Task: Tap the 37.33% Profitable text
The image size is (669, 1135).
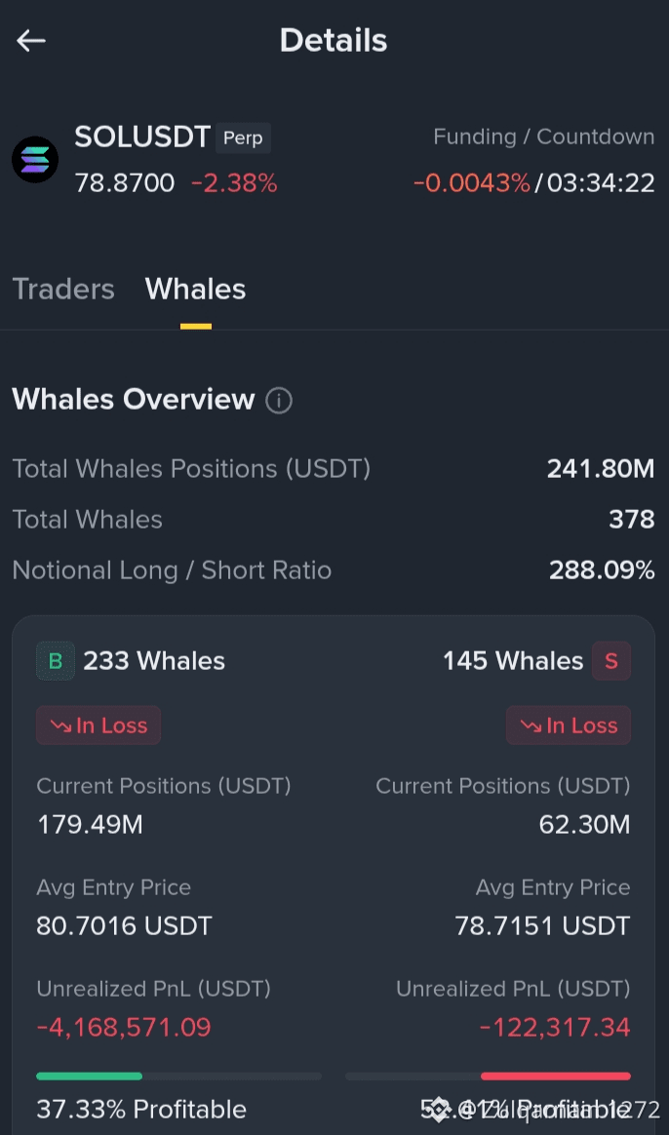Action: click(x=141, y=1110)
